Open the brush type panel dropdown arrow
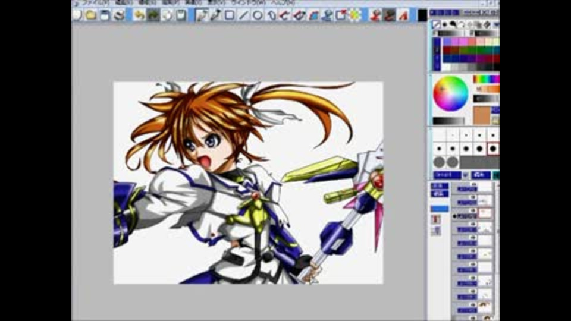This screenshot has width=571, height=321. (x=496, y=24)
